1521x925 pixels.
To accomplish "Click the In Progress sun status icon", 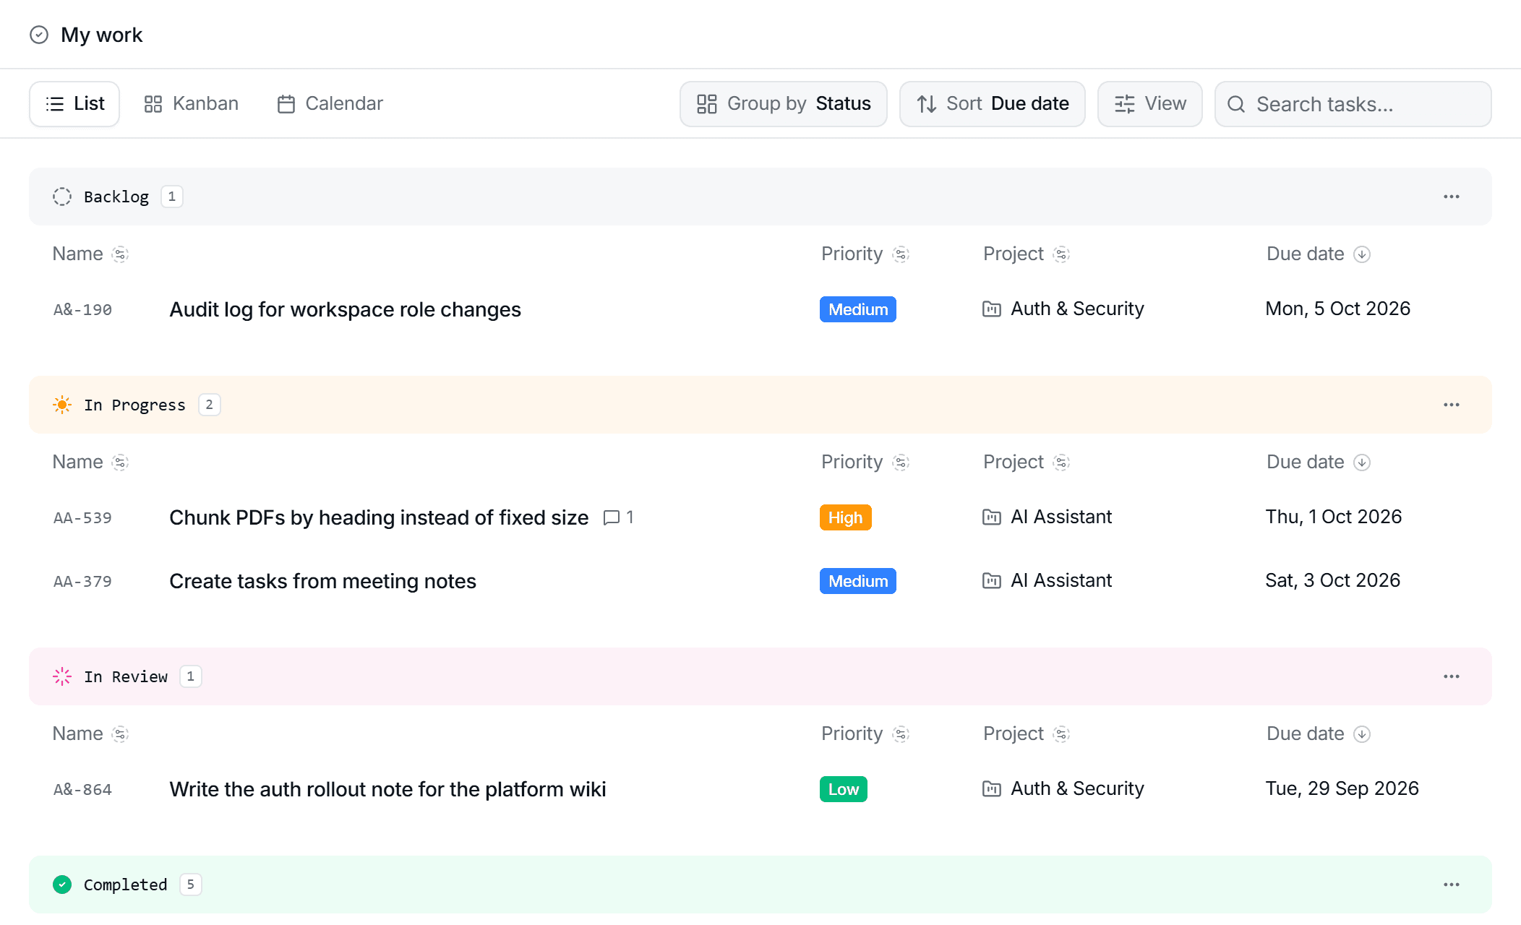I will [62, 405].
